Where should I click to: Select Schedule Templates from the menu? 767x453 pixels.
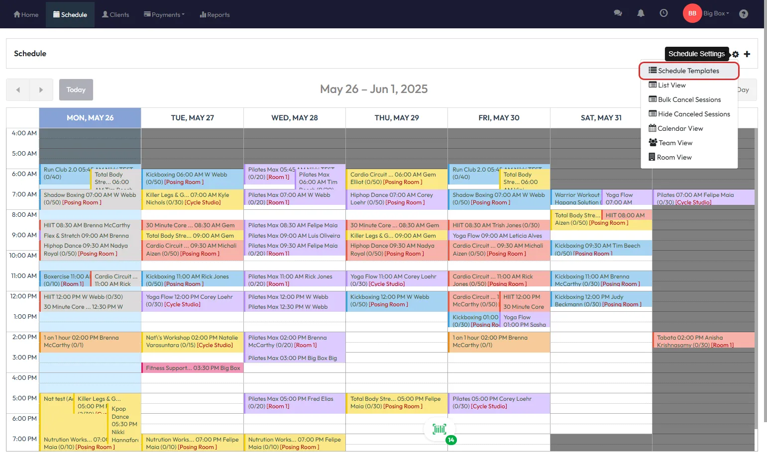point(688,71)
